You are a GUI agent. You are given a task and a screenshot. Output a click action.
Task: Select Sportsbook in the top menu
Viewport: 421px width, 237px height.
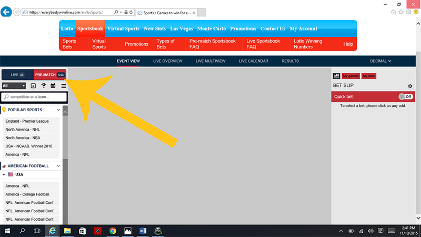[90, 28]
